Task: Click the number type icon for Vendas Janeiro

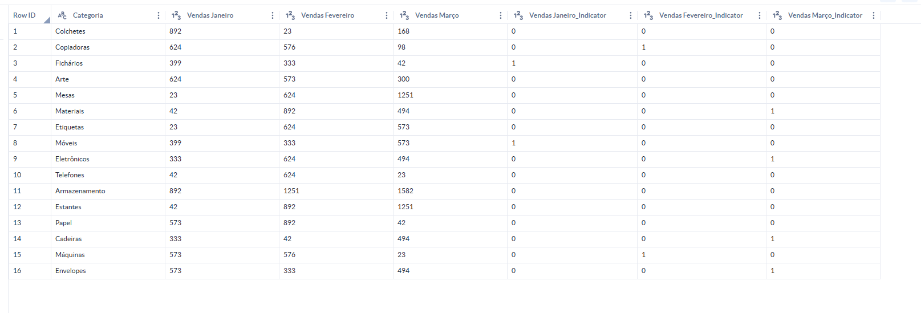Action: pyautogui.click(x=176, y=15)
